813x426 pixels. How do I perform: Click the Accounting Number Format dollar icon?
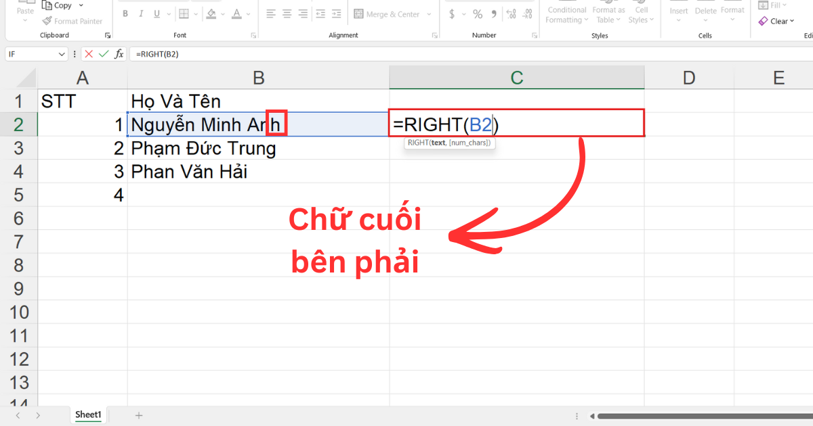(451, 14)
